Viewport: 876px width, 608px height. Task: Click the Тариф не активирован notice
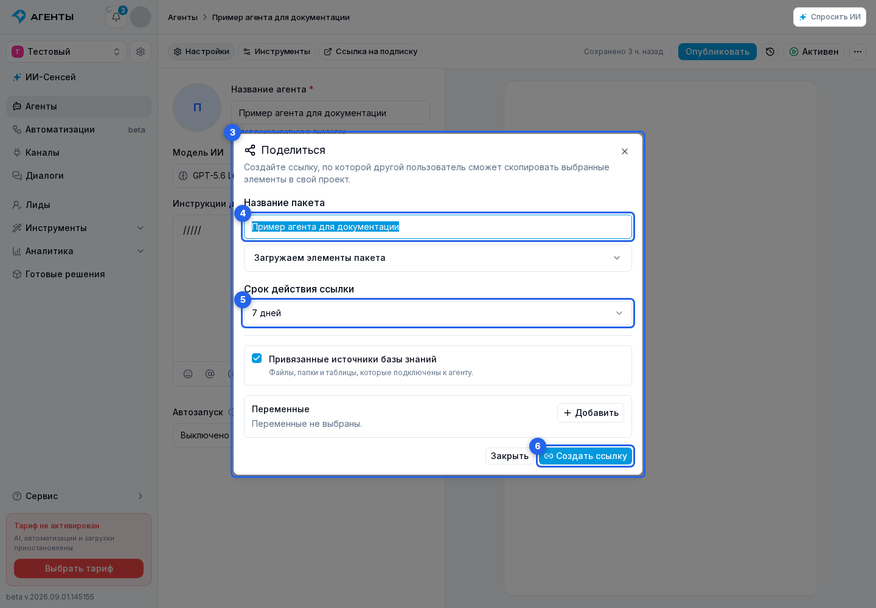[x=57, y=526]
